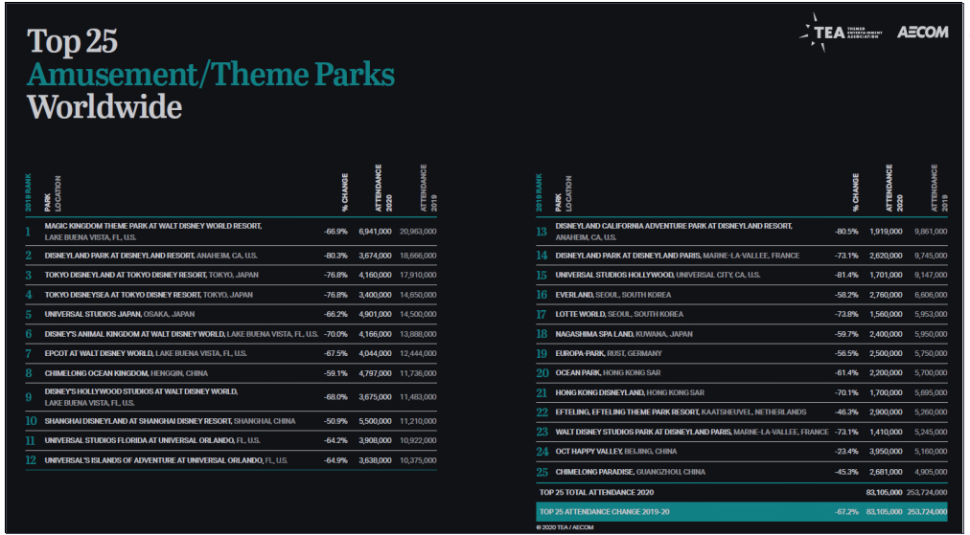Click the -61.4% change value
This screenshot has height=535, width=970.
point(846,373)
